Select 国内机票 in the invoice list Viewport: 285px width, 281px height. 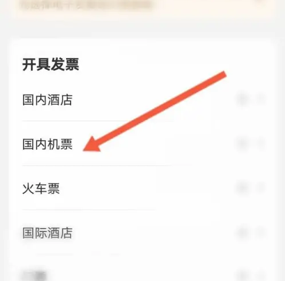point(47,144)
